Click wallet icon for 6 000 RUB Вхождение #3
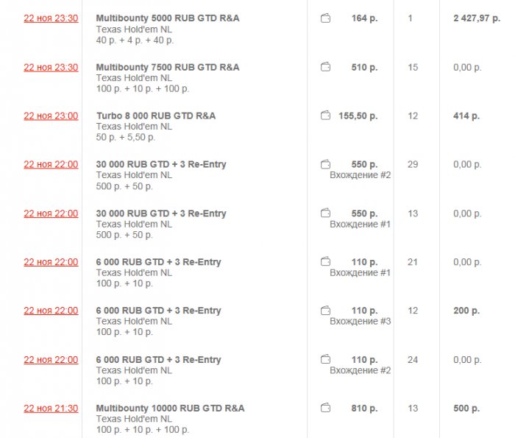 click(325, 311)
